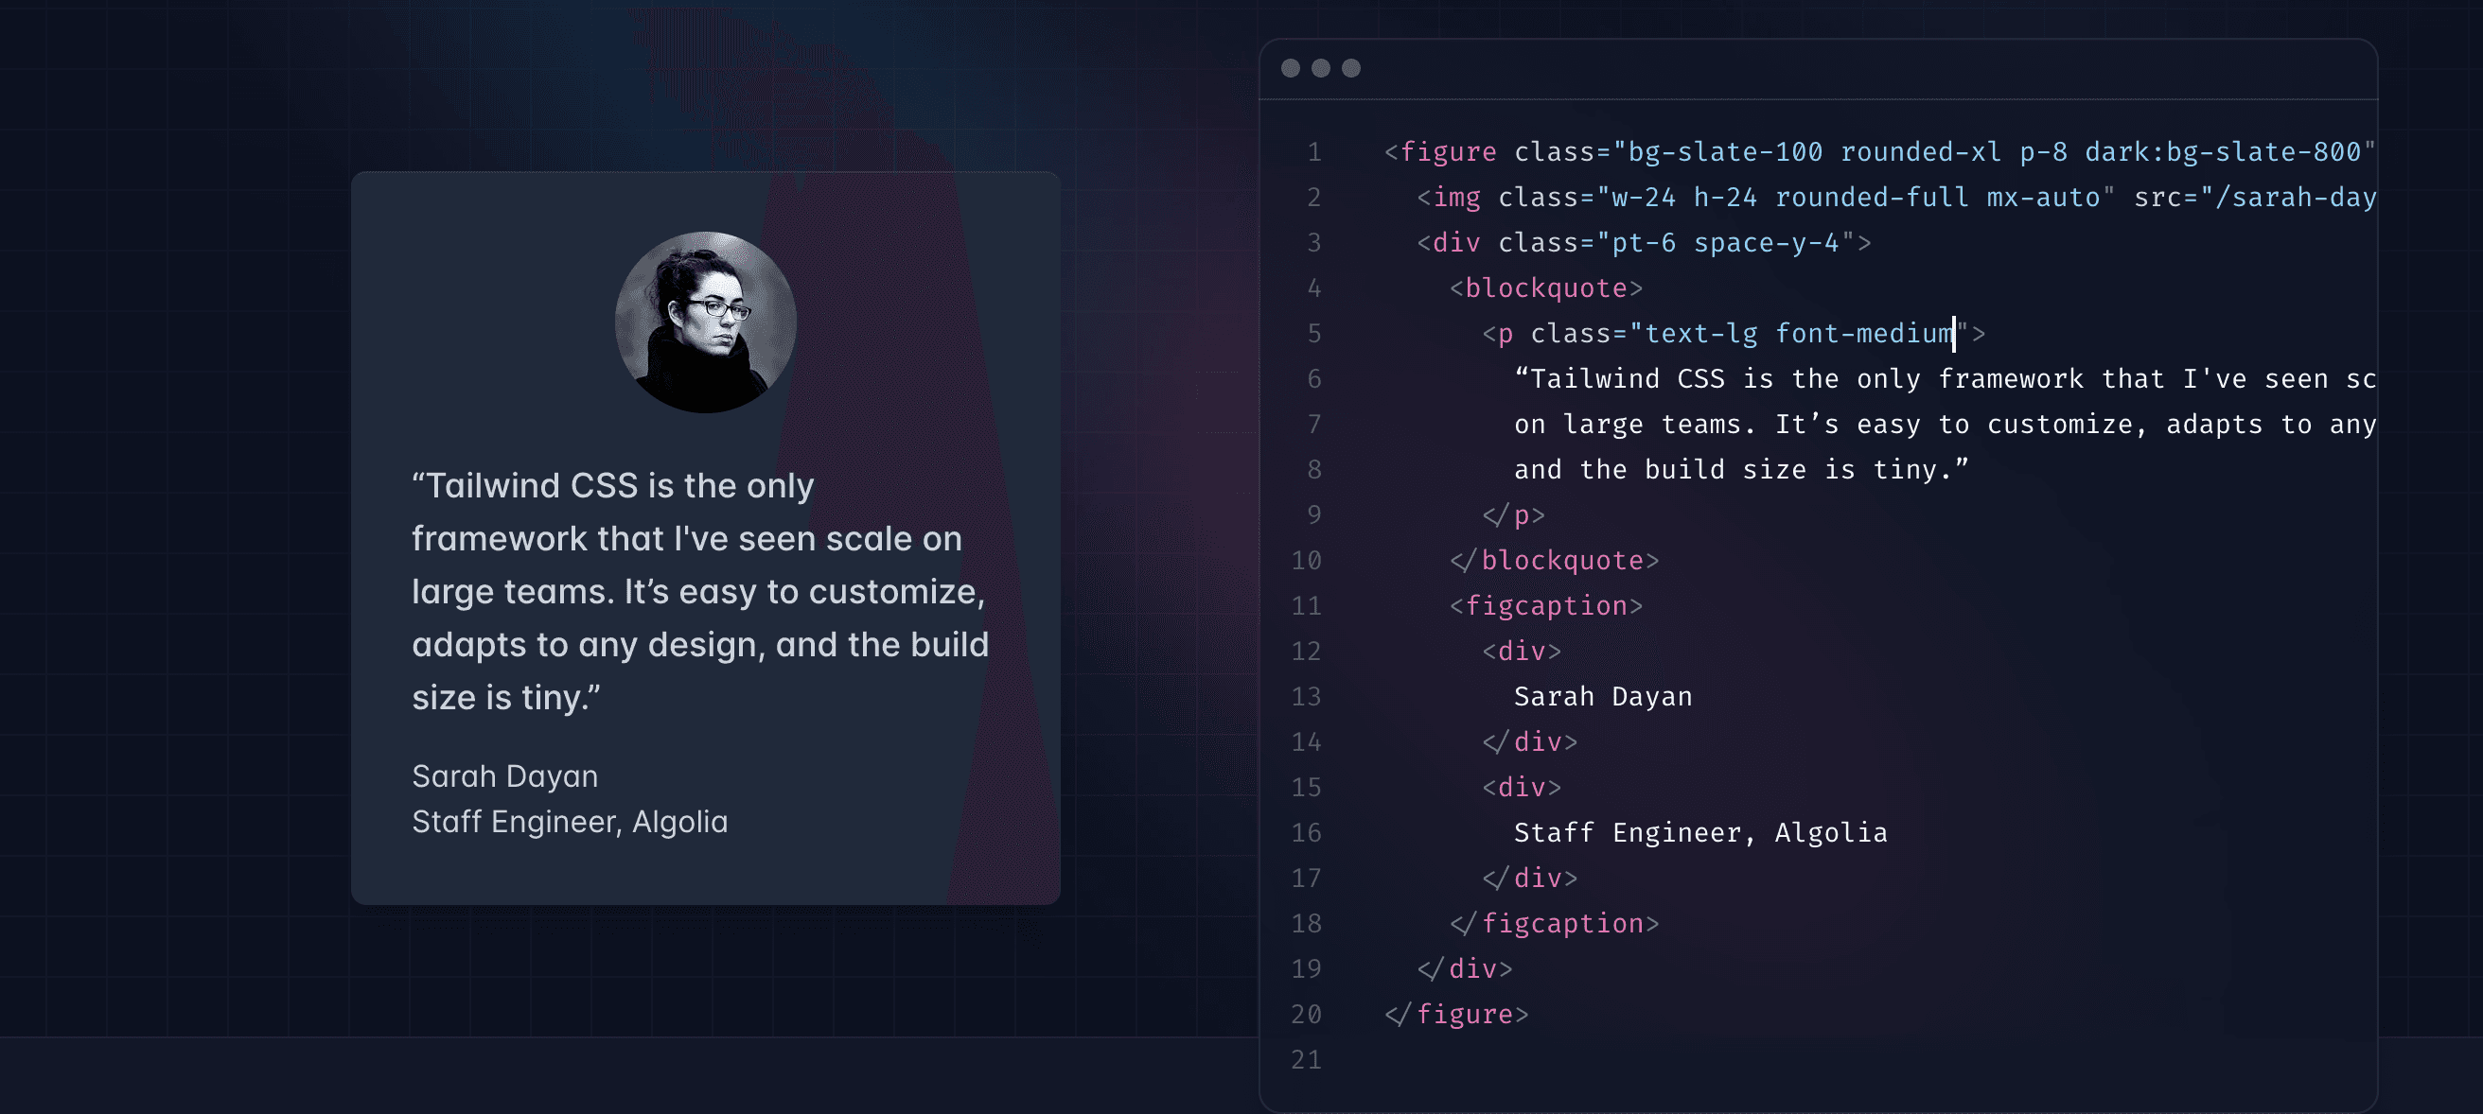Viewport: 2483px width, 1114px height.
Task: Click the closing p tag on line 9
Action: tap(1513, 515)
